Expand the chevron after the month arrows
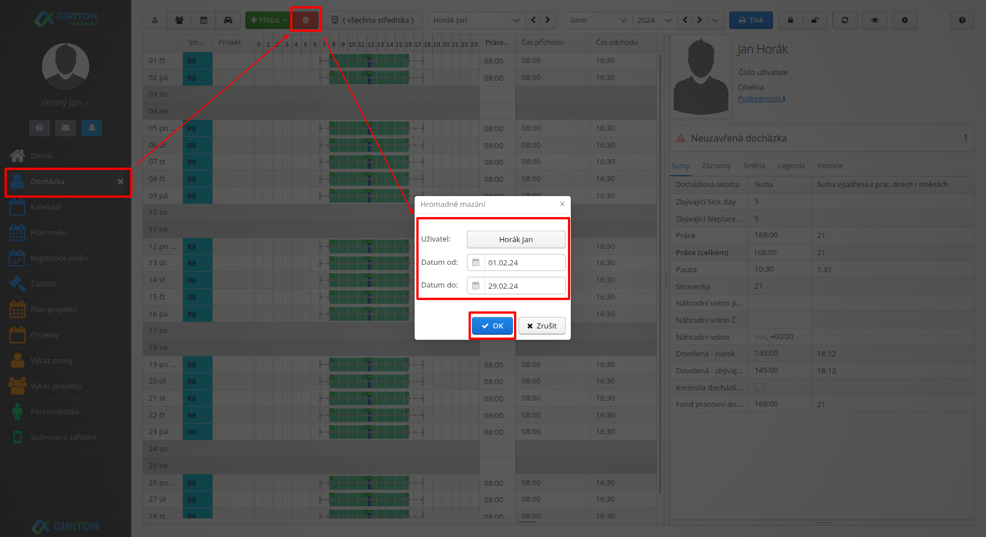986x537 pixels. (715, 20)
